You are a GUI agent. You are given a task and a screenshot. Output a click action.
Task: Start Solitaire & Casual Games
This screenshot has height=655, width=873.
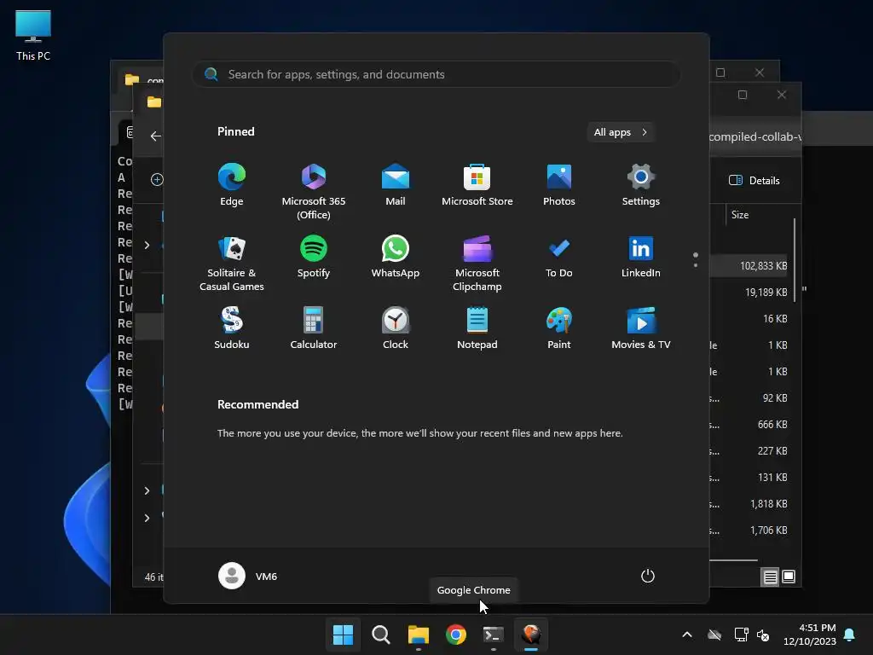pos(232,263)
